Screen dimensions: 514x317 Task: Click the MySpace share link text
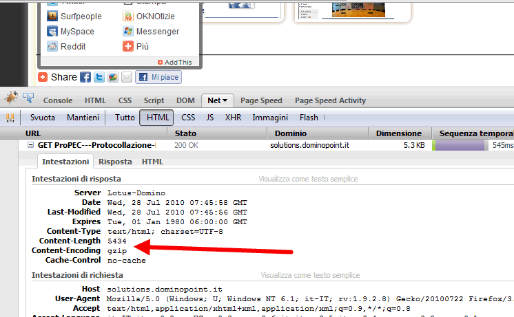(x=77, y=32)
